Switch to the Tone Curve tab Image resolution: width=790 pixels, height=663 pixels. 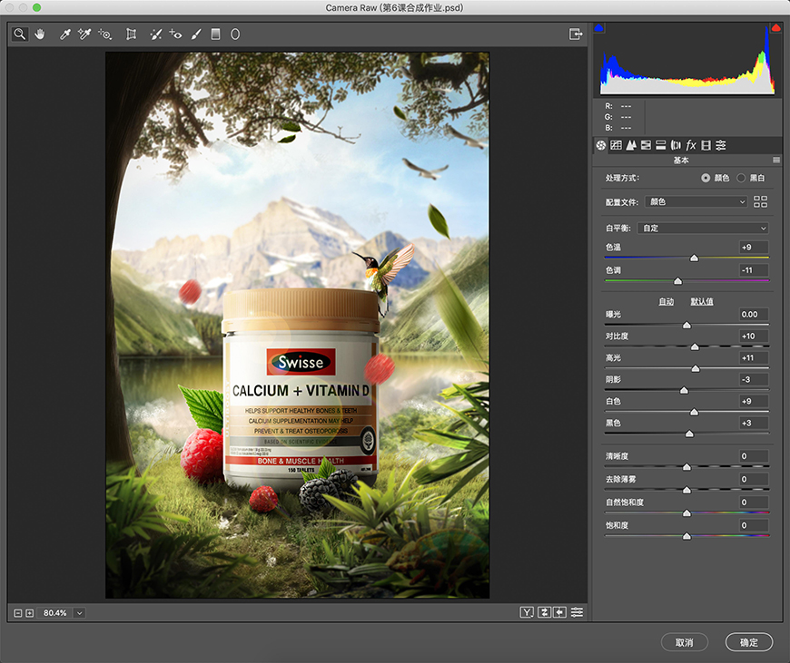click(x=616, y=145)
